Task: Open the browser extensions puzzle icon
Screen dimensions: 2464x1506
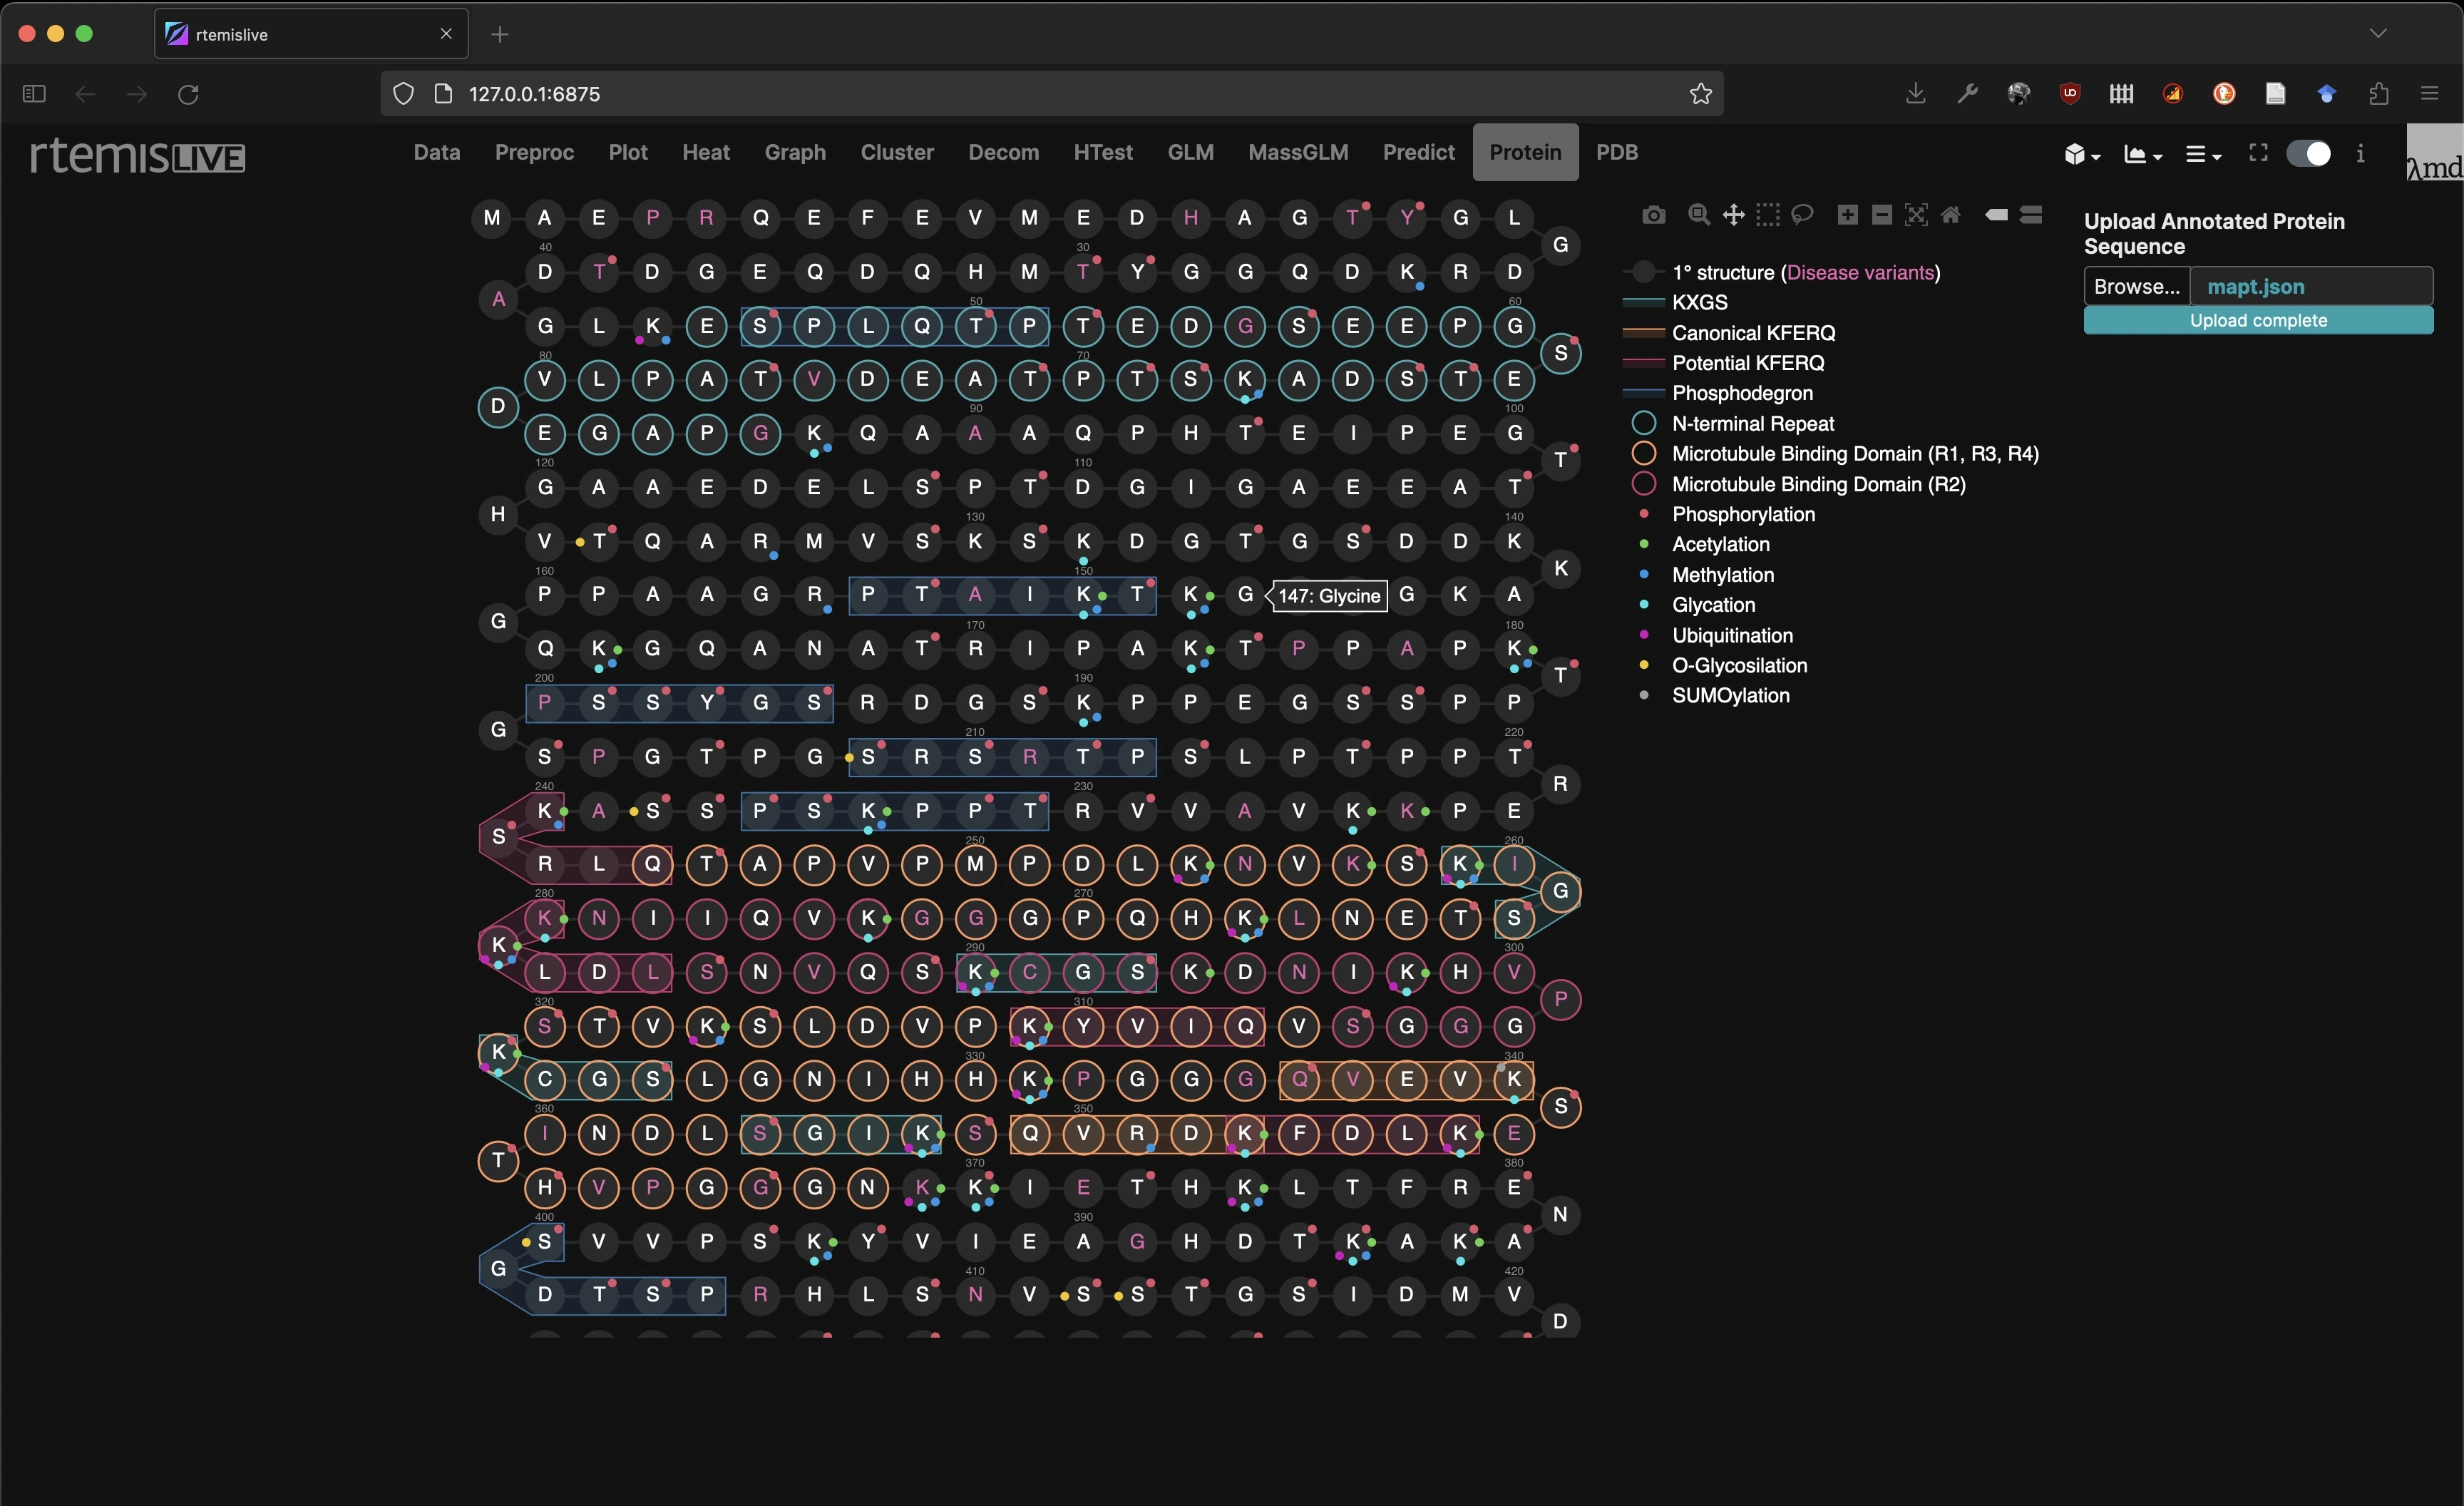Action: pos(2379,93)
